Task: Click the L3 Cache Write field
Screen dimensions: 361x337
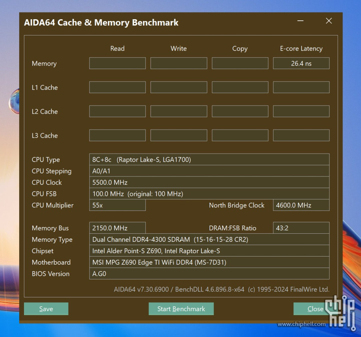Action: (x=179, y=135)
